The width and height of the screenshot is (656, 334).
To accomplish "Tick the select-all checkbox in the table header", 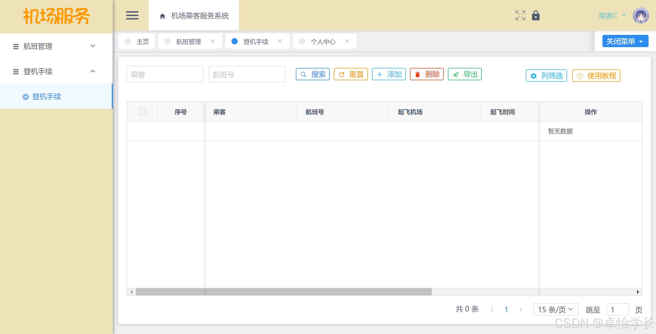I will (x=142, y=112).
